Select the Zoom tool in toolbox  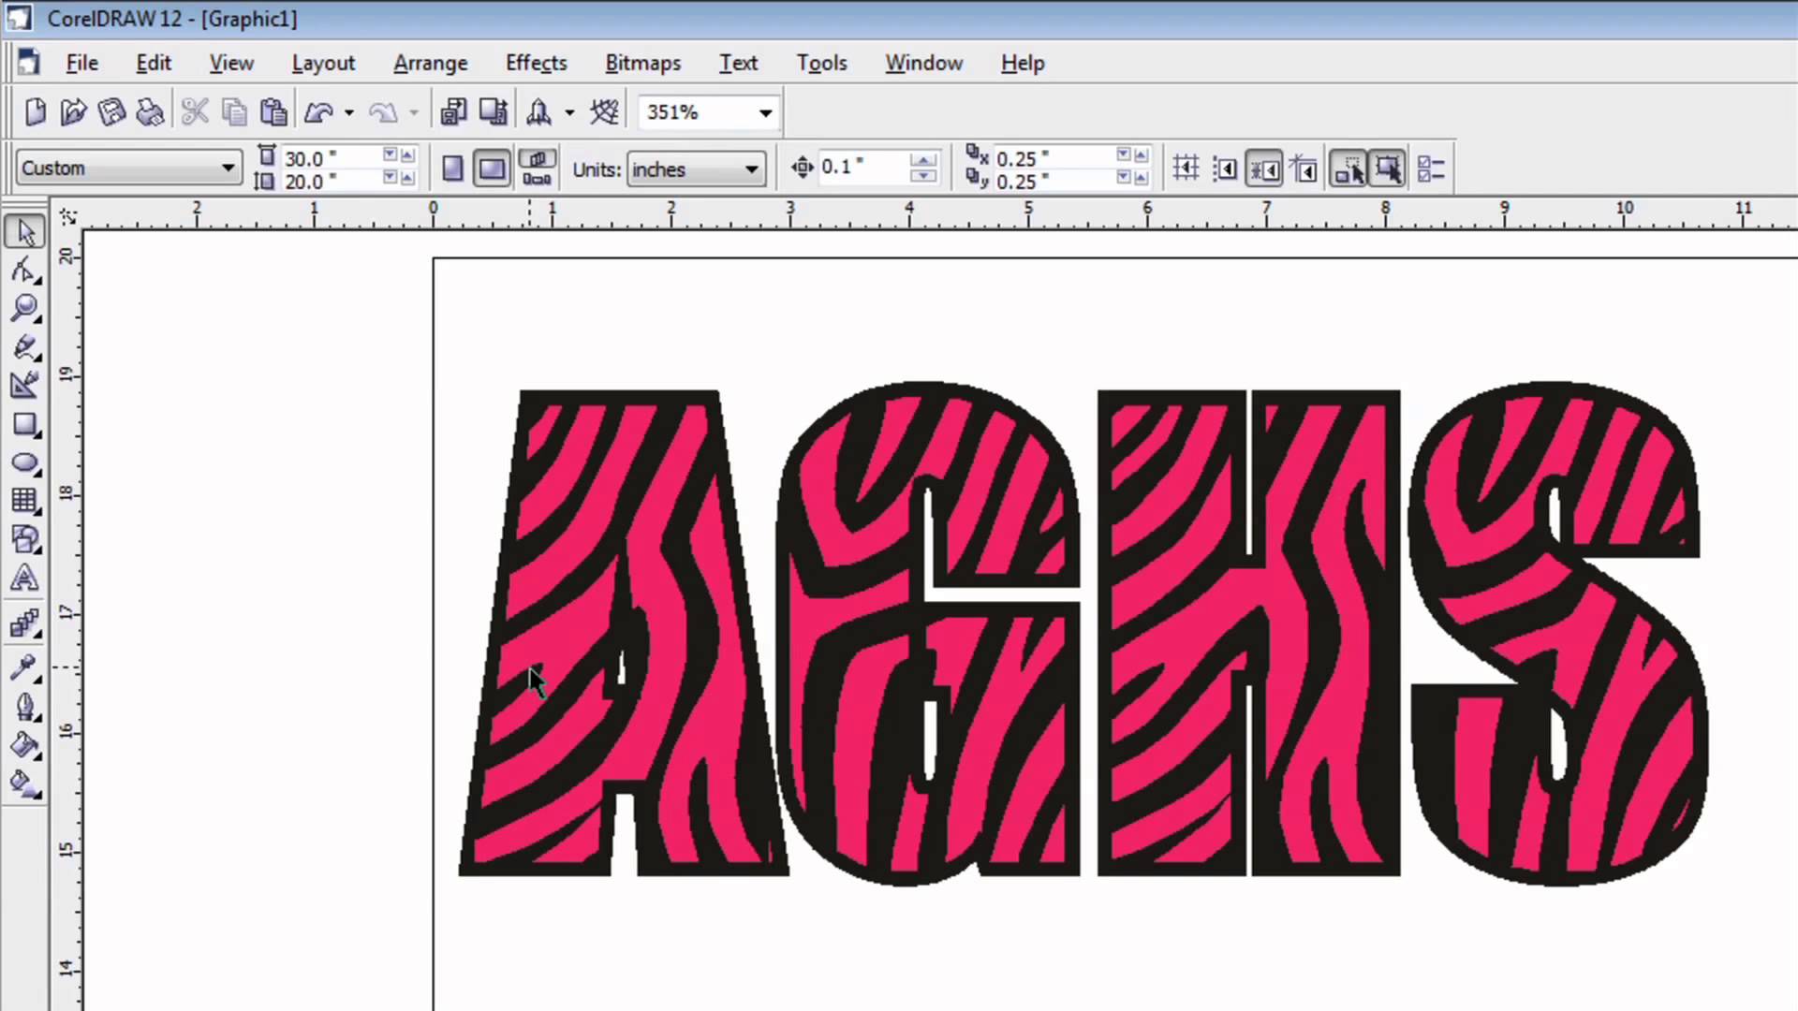tap(25, 308)
